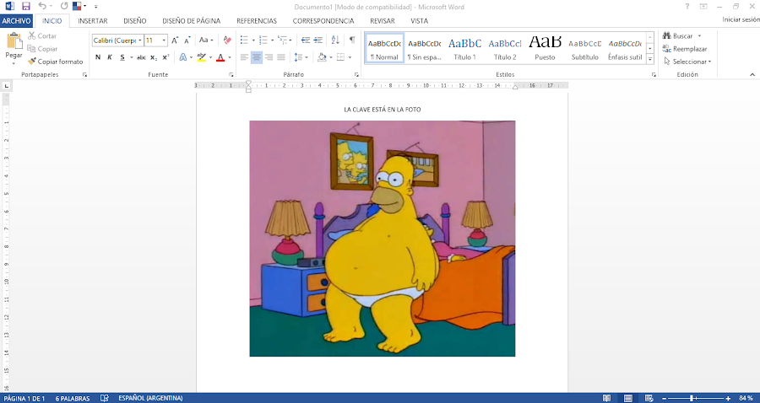The height and width of the screenshot is (403, 760).
Task: Apply the Puesto style
Action: [545, 48]
